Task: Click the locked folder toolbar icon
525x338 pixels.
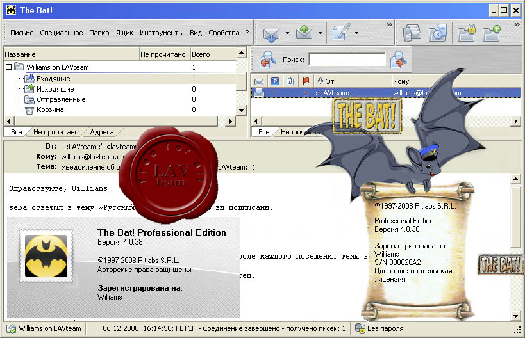Action: [467, 33]
